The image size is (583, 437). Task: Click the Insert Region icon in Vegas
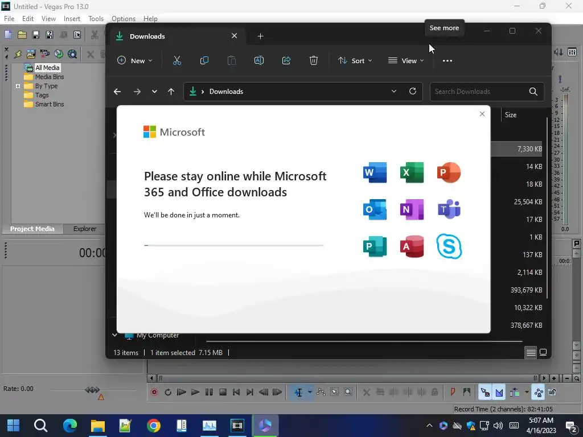(467, 392)
